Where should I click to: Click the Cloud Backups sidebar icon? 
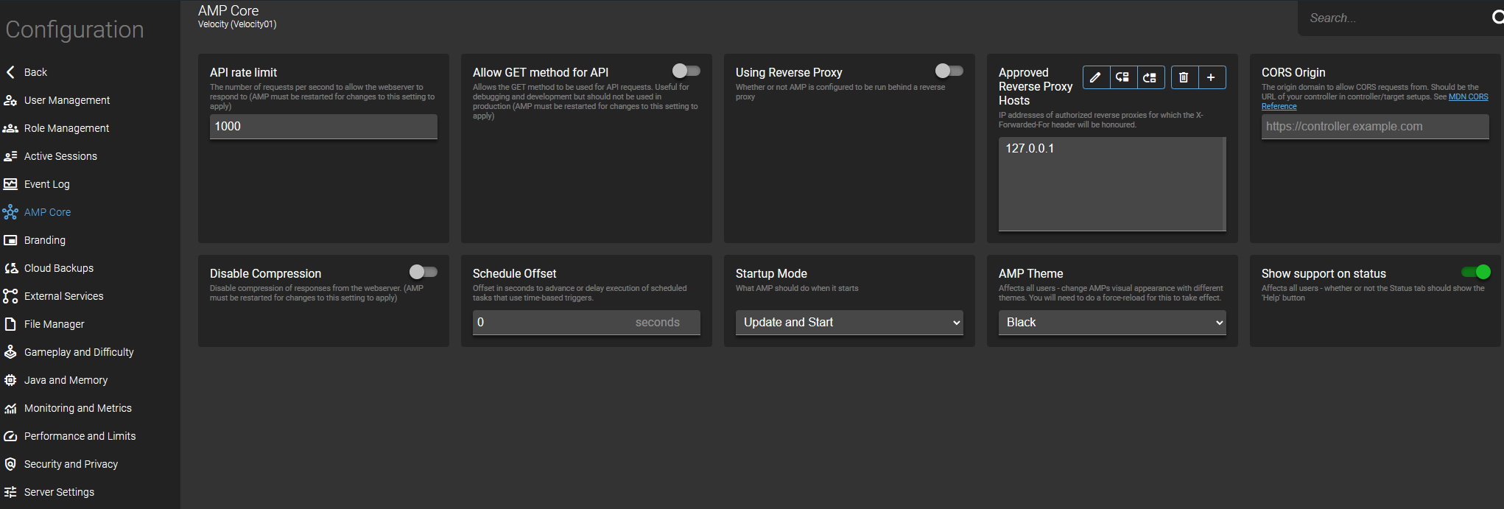point(10,268)
